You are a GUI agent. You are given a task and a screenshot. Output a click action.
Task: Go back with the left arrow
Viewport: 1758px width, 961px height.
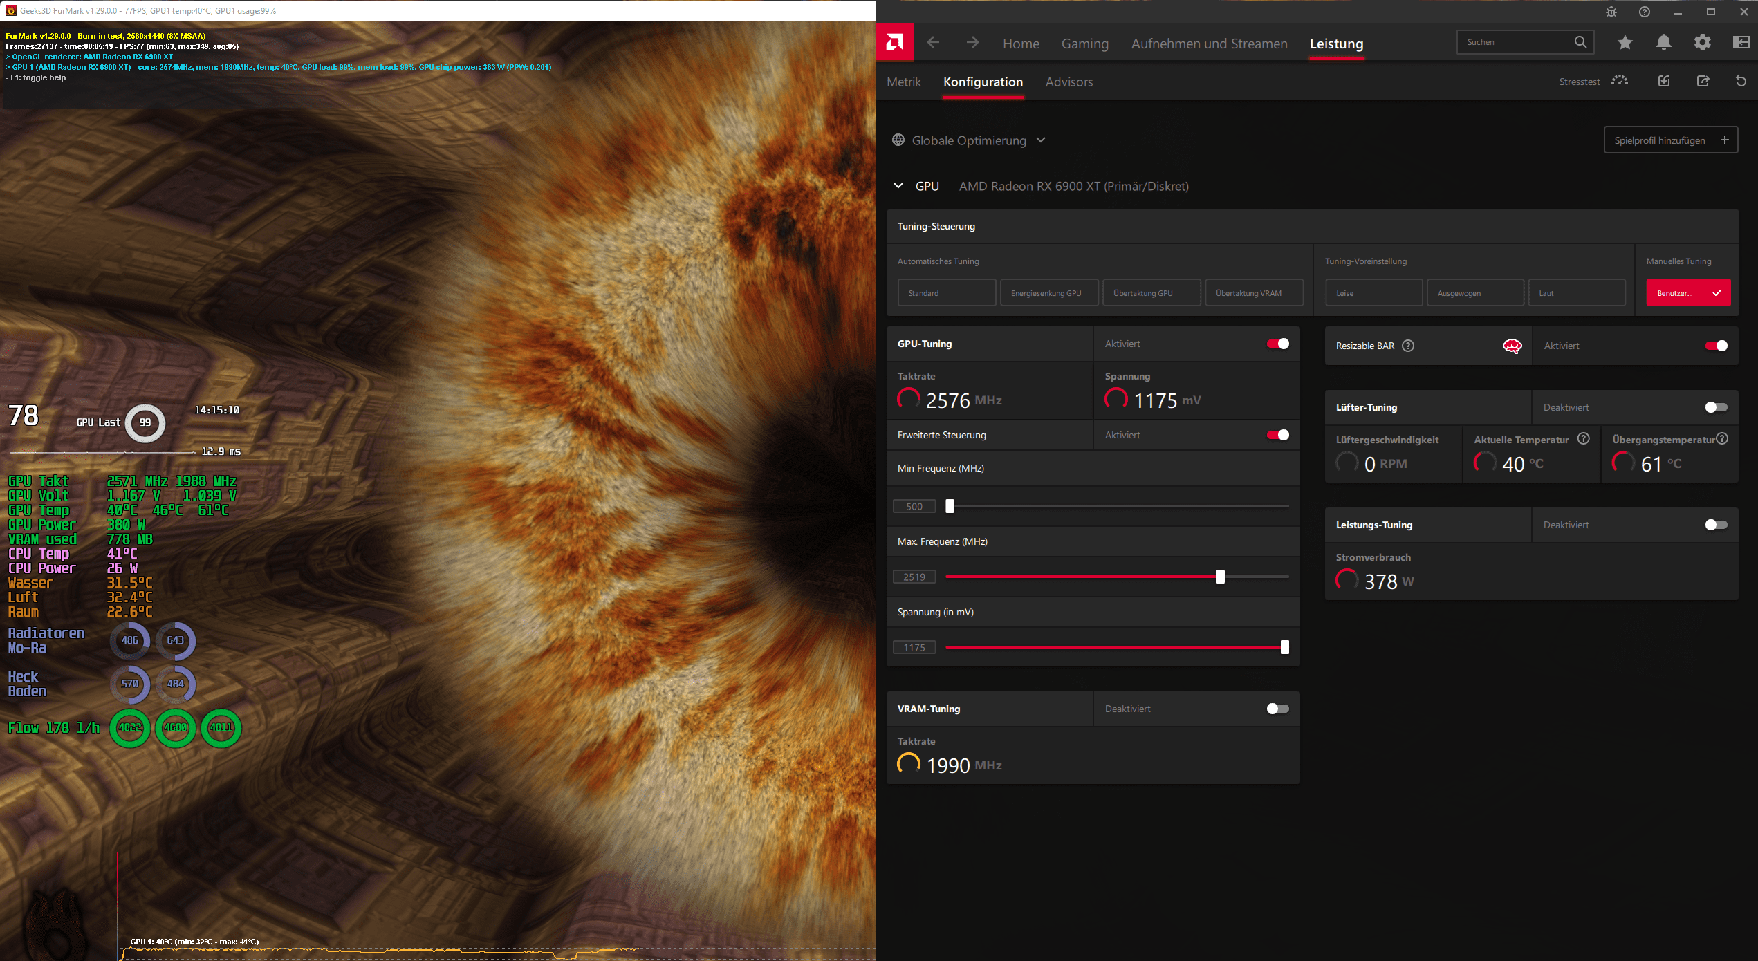[x=933, y=43]
